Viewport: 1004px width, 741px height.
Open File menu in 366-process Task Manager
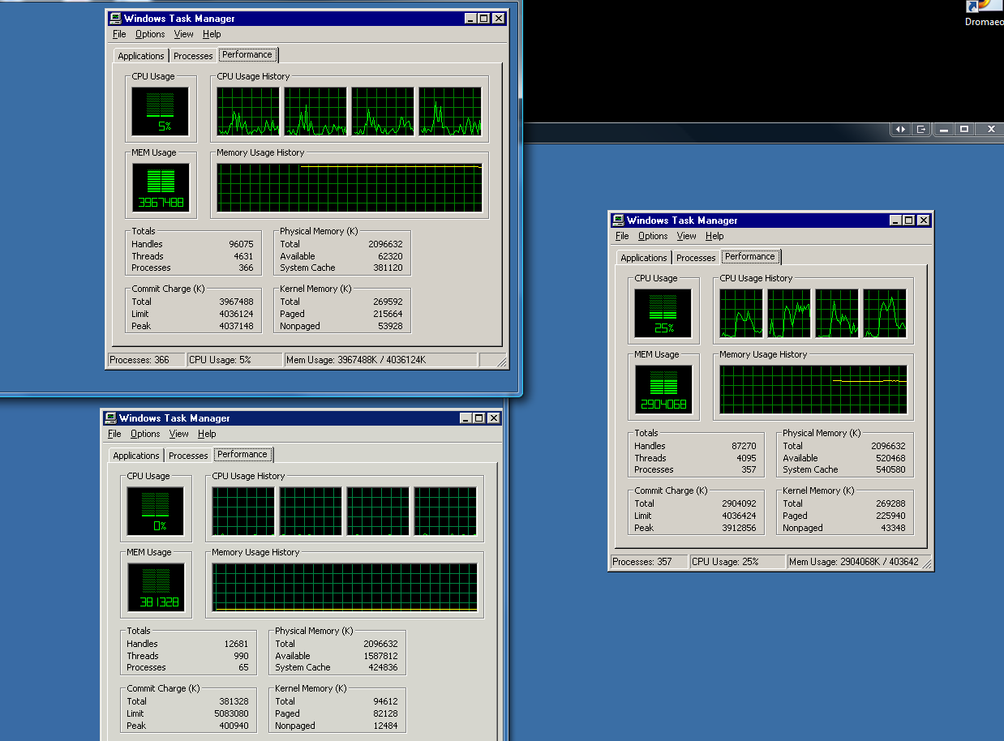click(x=119, y=34)
